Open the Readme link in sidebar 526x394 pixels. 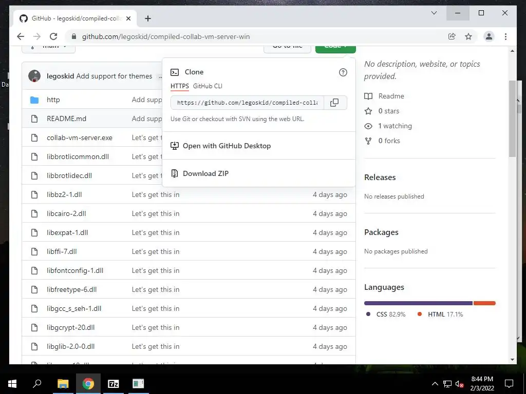[391, 96]
